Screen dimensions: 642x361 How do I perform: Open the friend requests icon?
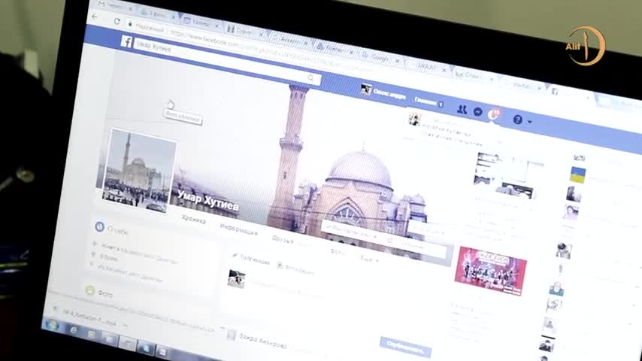[x=462, y=109]
